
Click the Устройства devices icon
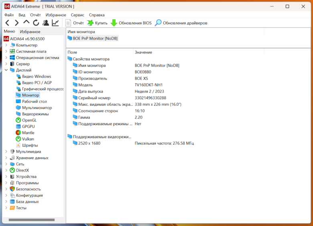[12, 177]
